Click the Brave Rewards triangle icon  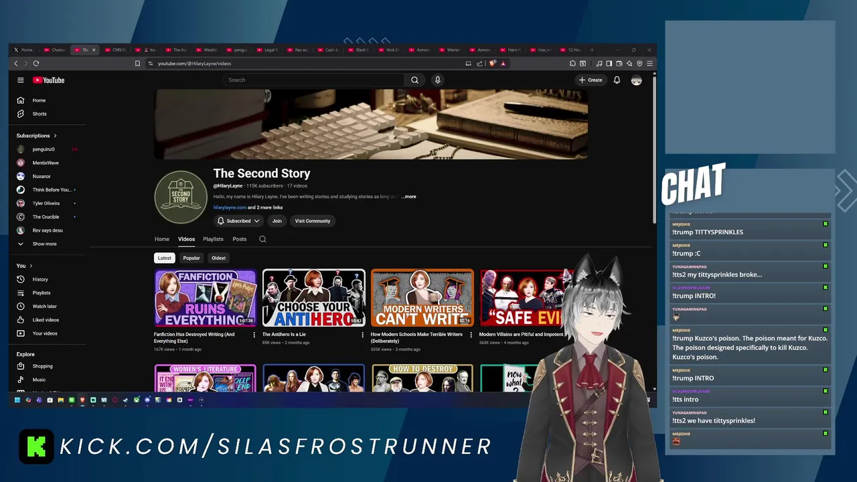(x=503, y=64)
